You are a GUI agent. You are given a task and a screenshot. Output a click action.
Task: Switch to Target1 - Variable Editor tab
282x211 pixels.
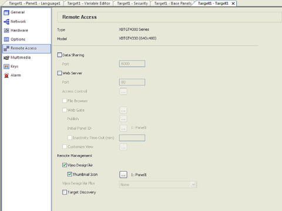click(x=89, y=4)
